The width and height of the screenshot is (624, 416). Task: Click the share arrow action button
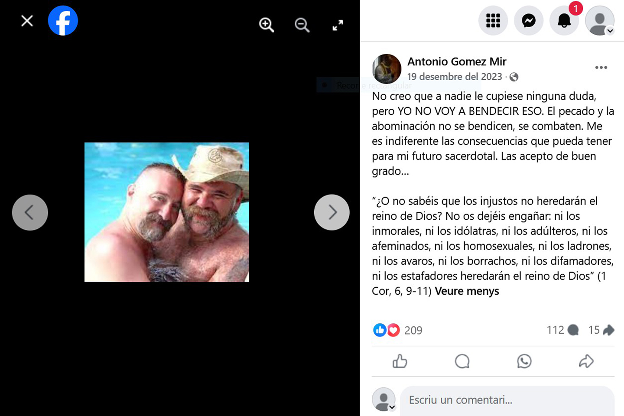(x=586, y=361)
